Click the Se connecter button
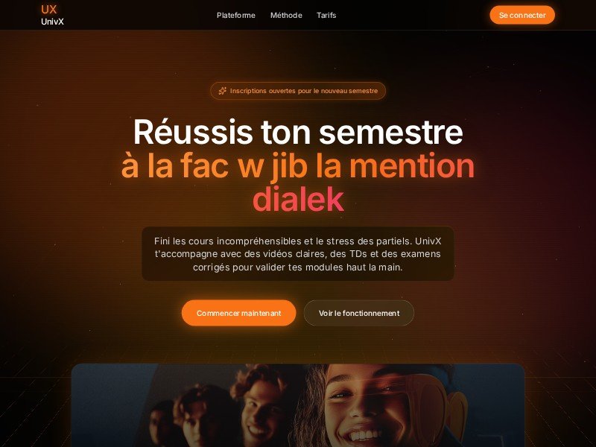596x447 pixels. (522, 15)
